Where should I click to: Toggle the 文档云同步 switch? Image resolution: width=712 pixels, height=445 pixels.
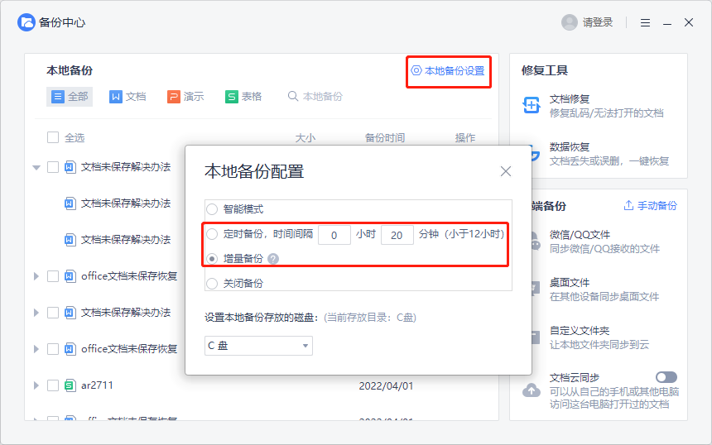[666, 377]
